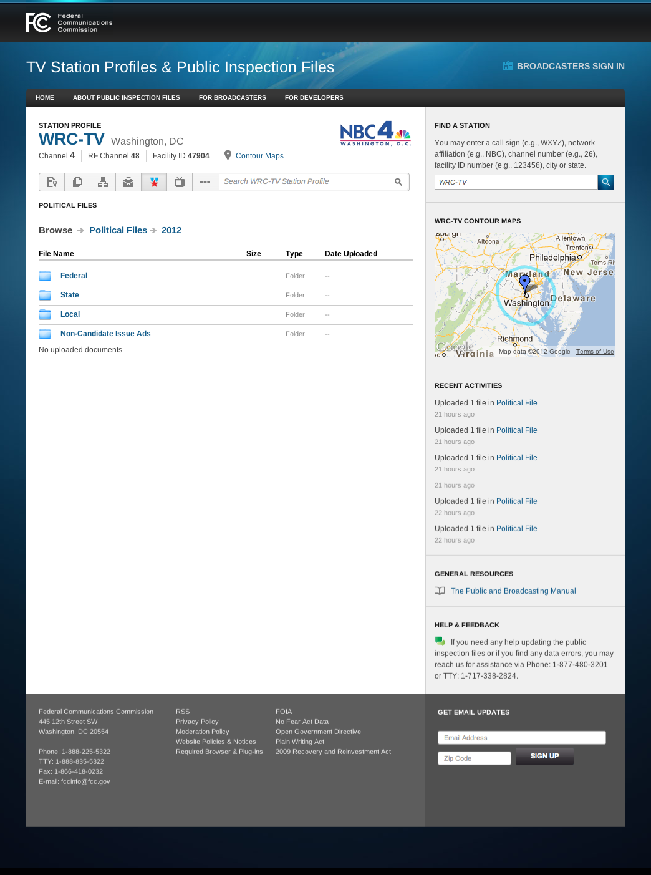
Task: Open the authorization document toolbar icon
Action: (52, 182)
